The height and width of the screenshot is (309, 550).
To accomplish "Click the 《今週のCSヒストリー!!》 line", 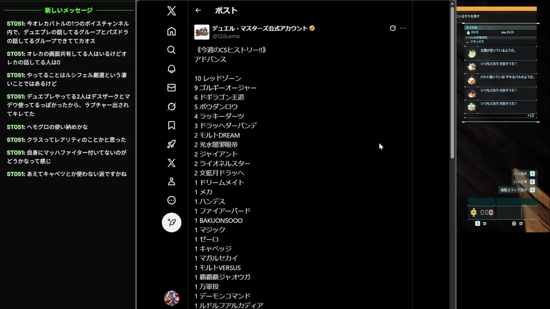I will tap(230, 50).
